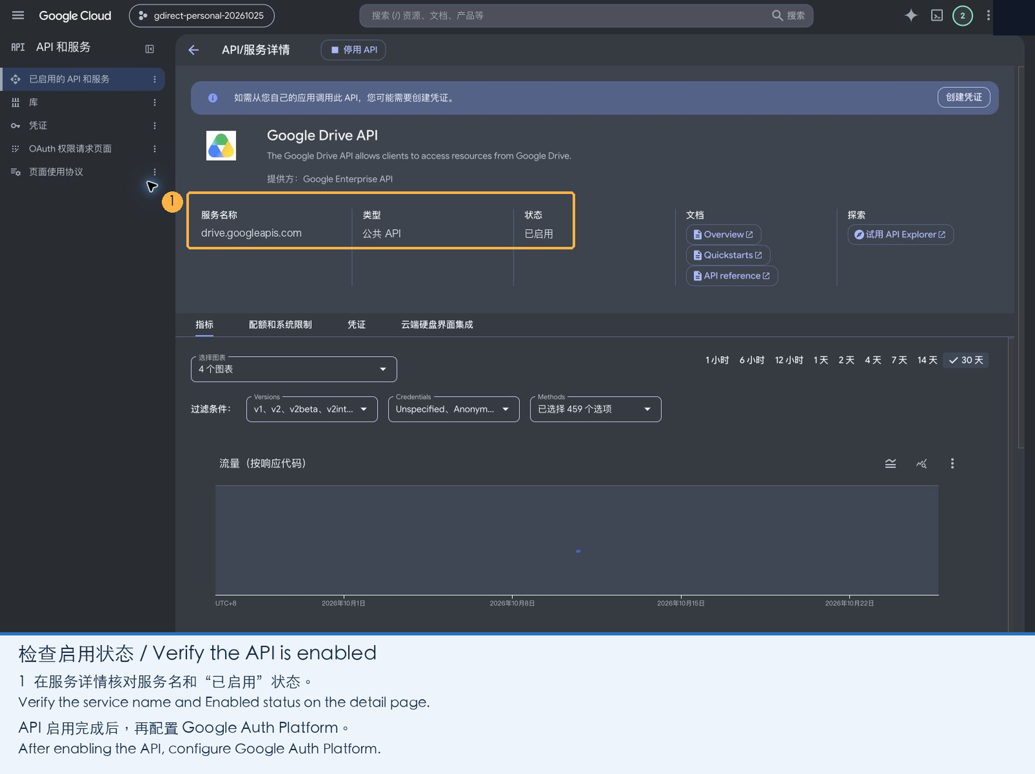Go back using the arrow icon

click(193, 50)
